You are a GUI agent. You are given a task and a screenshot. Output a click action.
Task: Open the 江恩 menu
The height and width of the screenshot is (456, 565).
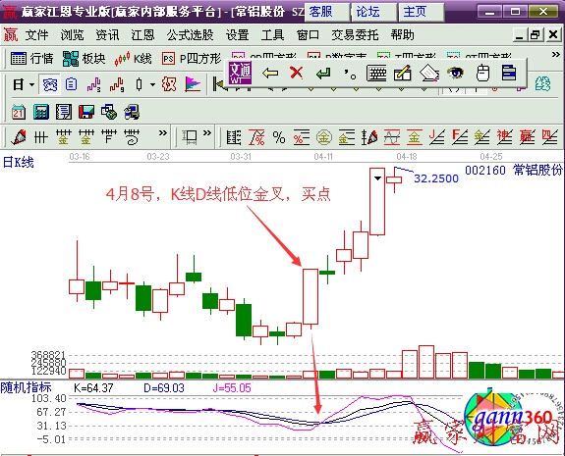click(142, 35)
